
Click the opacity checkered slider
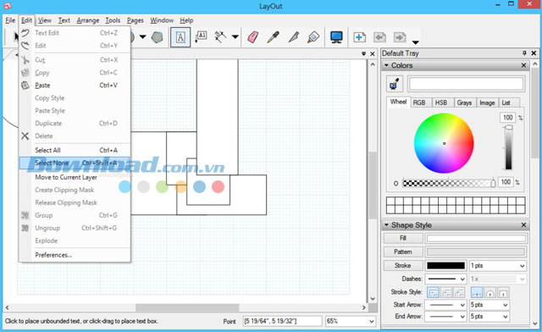click(x=450, y=183)
